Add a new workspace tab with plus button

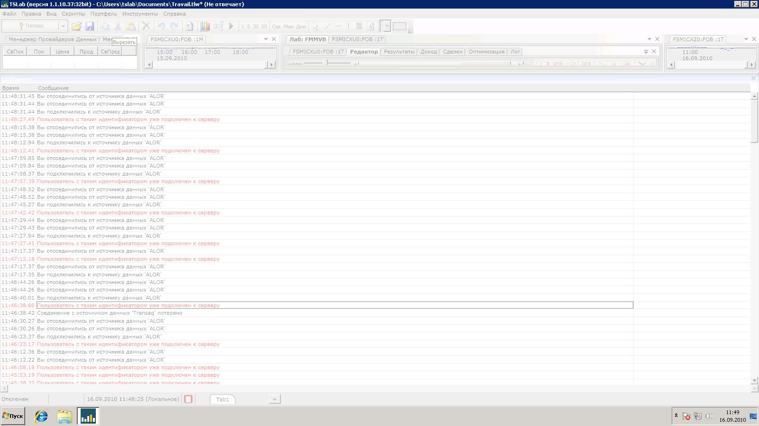click(274, 399)
